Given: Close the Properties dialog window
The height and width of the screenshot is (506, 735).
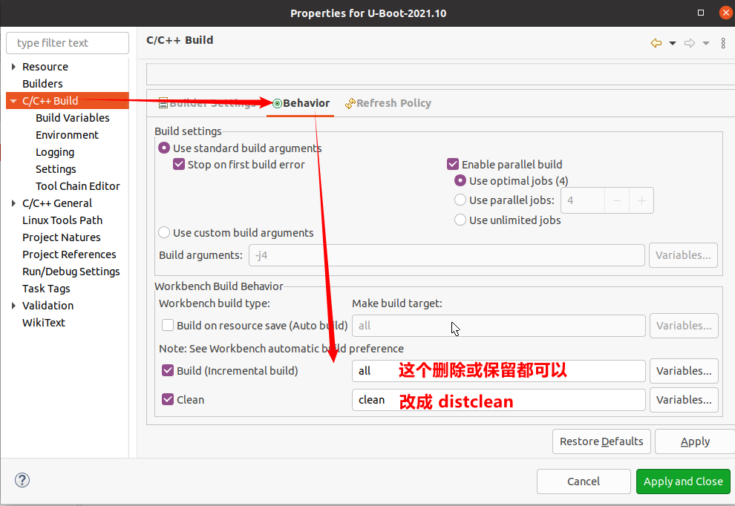Looking at the screenshot, I should click(725, 13).
